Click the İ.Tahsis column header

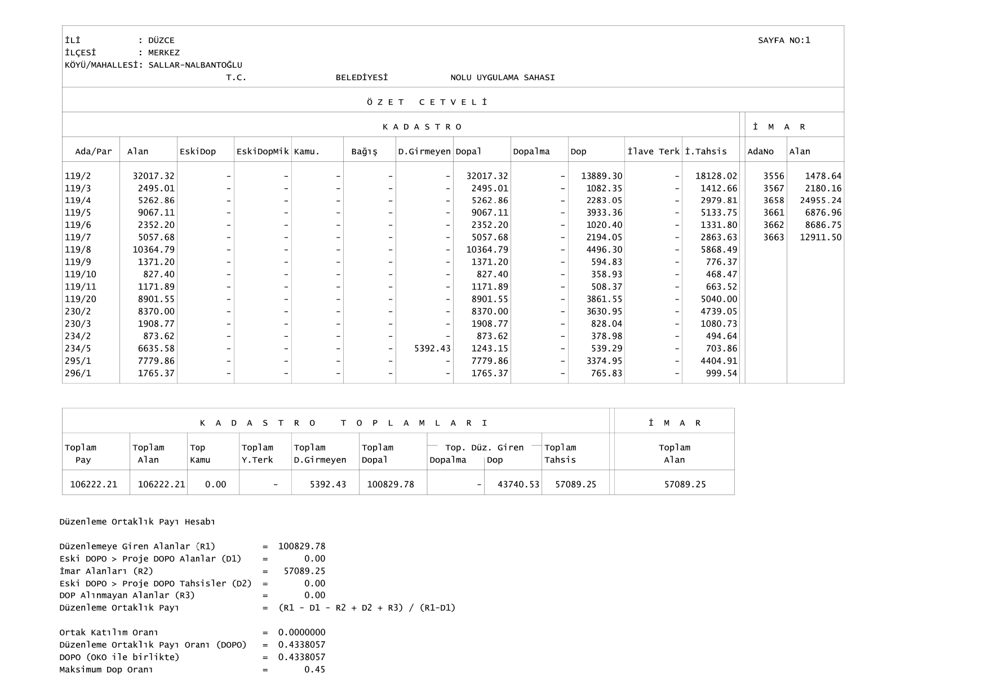point(706,151)
